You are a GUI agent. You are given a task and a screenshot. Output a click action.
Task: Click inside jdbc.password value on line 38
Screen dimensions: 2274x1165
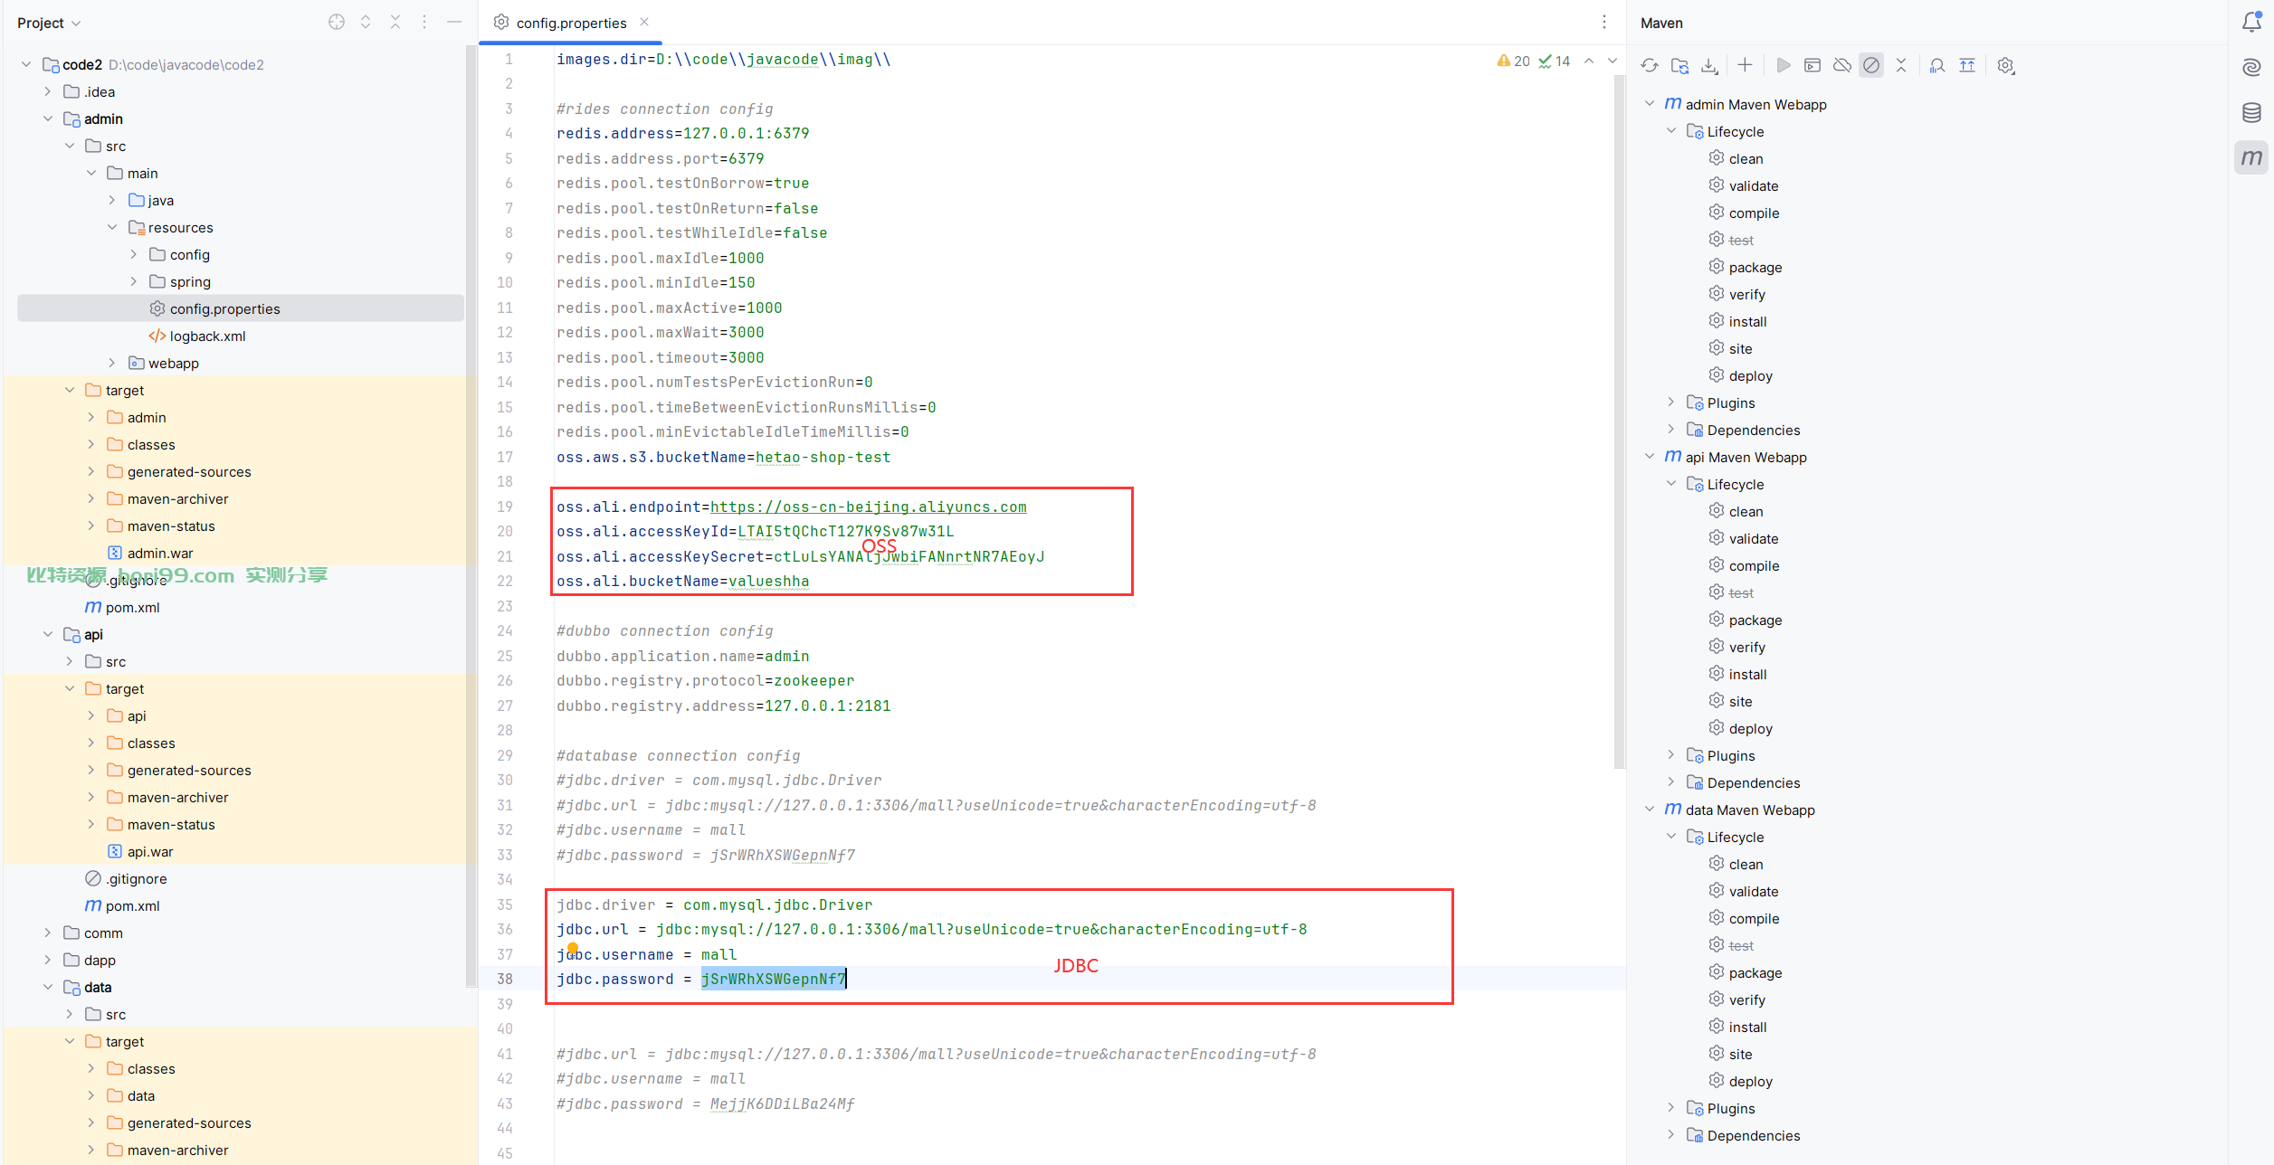tap(774, 979)
